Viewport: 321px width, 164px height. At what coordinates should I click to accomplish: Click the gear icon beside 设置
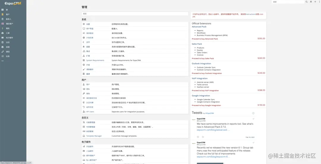tap(84, 24)
